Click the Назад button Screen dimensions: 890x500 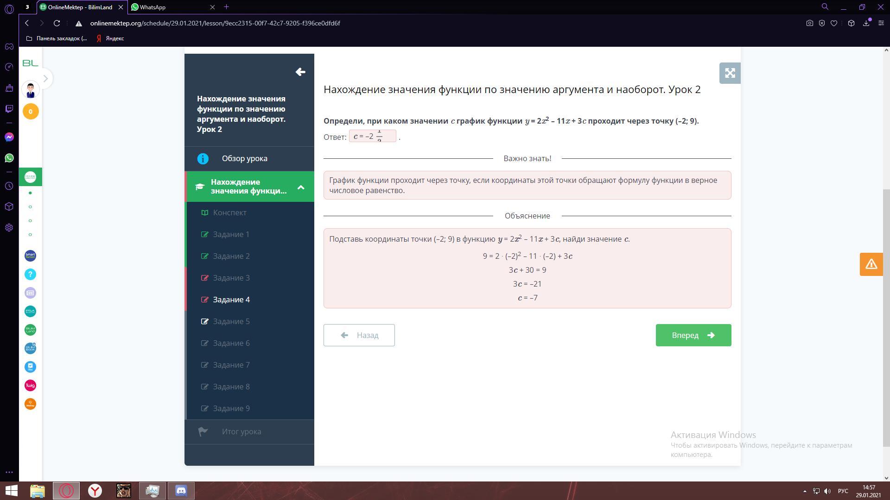pos(359,335)
